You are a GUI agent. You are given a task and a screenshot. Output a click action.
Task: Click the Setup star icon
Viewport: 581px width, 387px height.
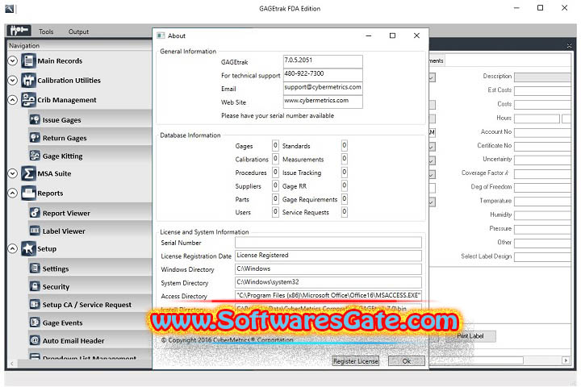coord(28,248)
